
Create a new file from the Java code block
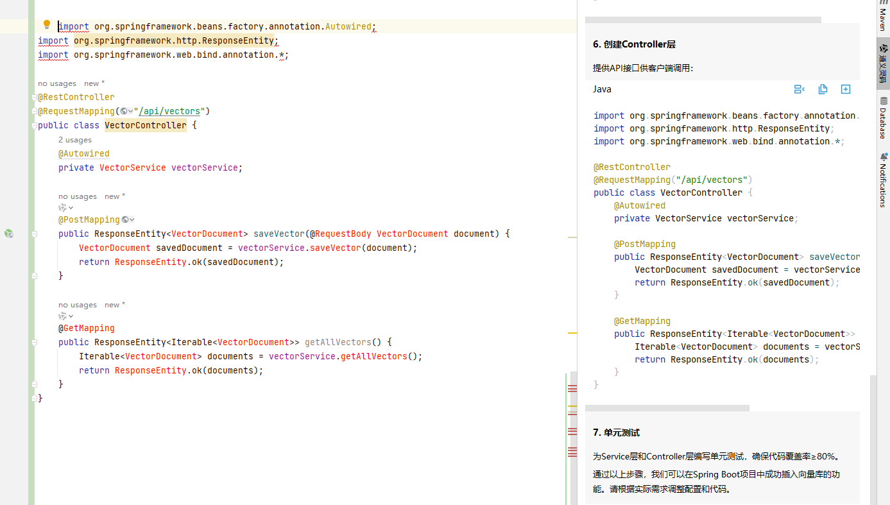[846, 89]
